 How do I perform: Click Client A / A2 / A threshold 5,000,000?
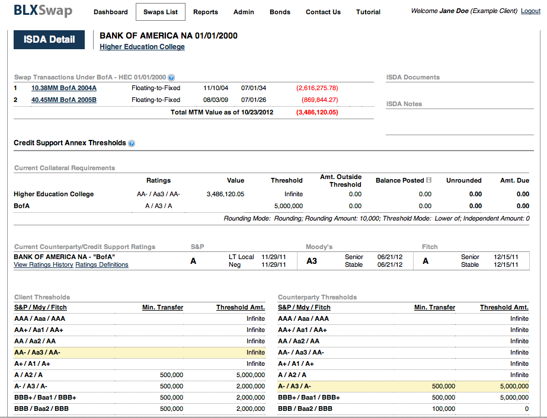point(251,375)
